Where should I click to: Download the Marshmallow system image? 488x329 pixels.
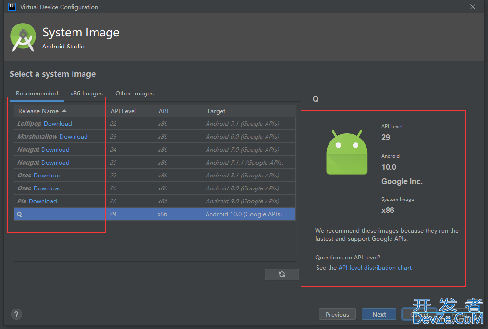(x=73, y=137)
